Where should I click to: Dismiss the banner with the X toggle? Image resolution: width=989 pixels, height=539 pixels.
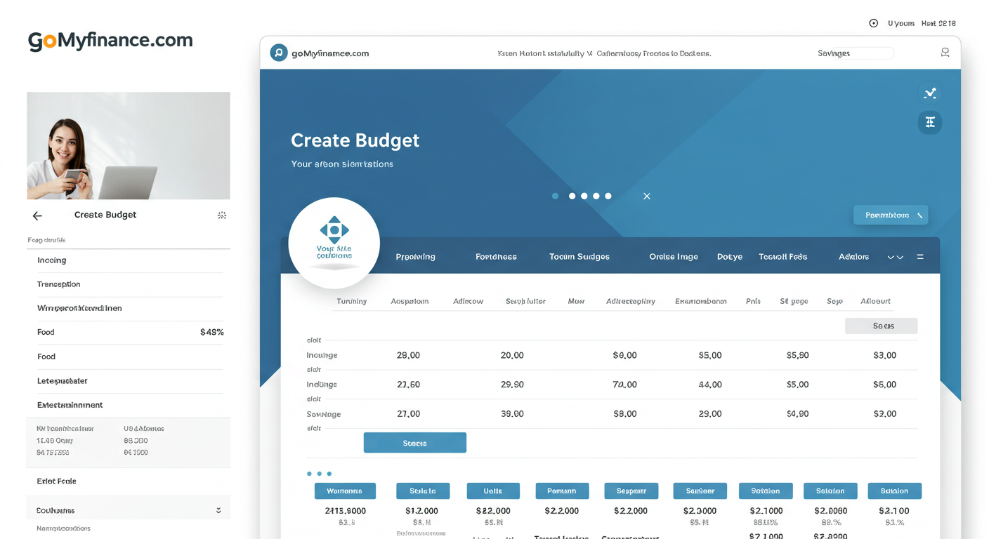pyautogui.click(x=646, y=197)
